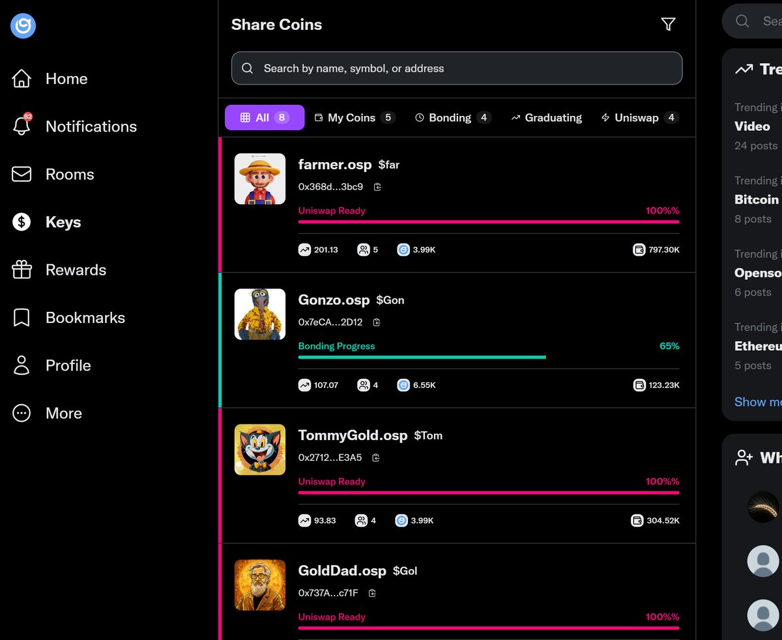Click the Rewards gift icon
782x640 pixels.
click(x=22, y=270)
